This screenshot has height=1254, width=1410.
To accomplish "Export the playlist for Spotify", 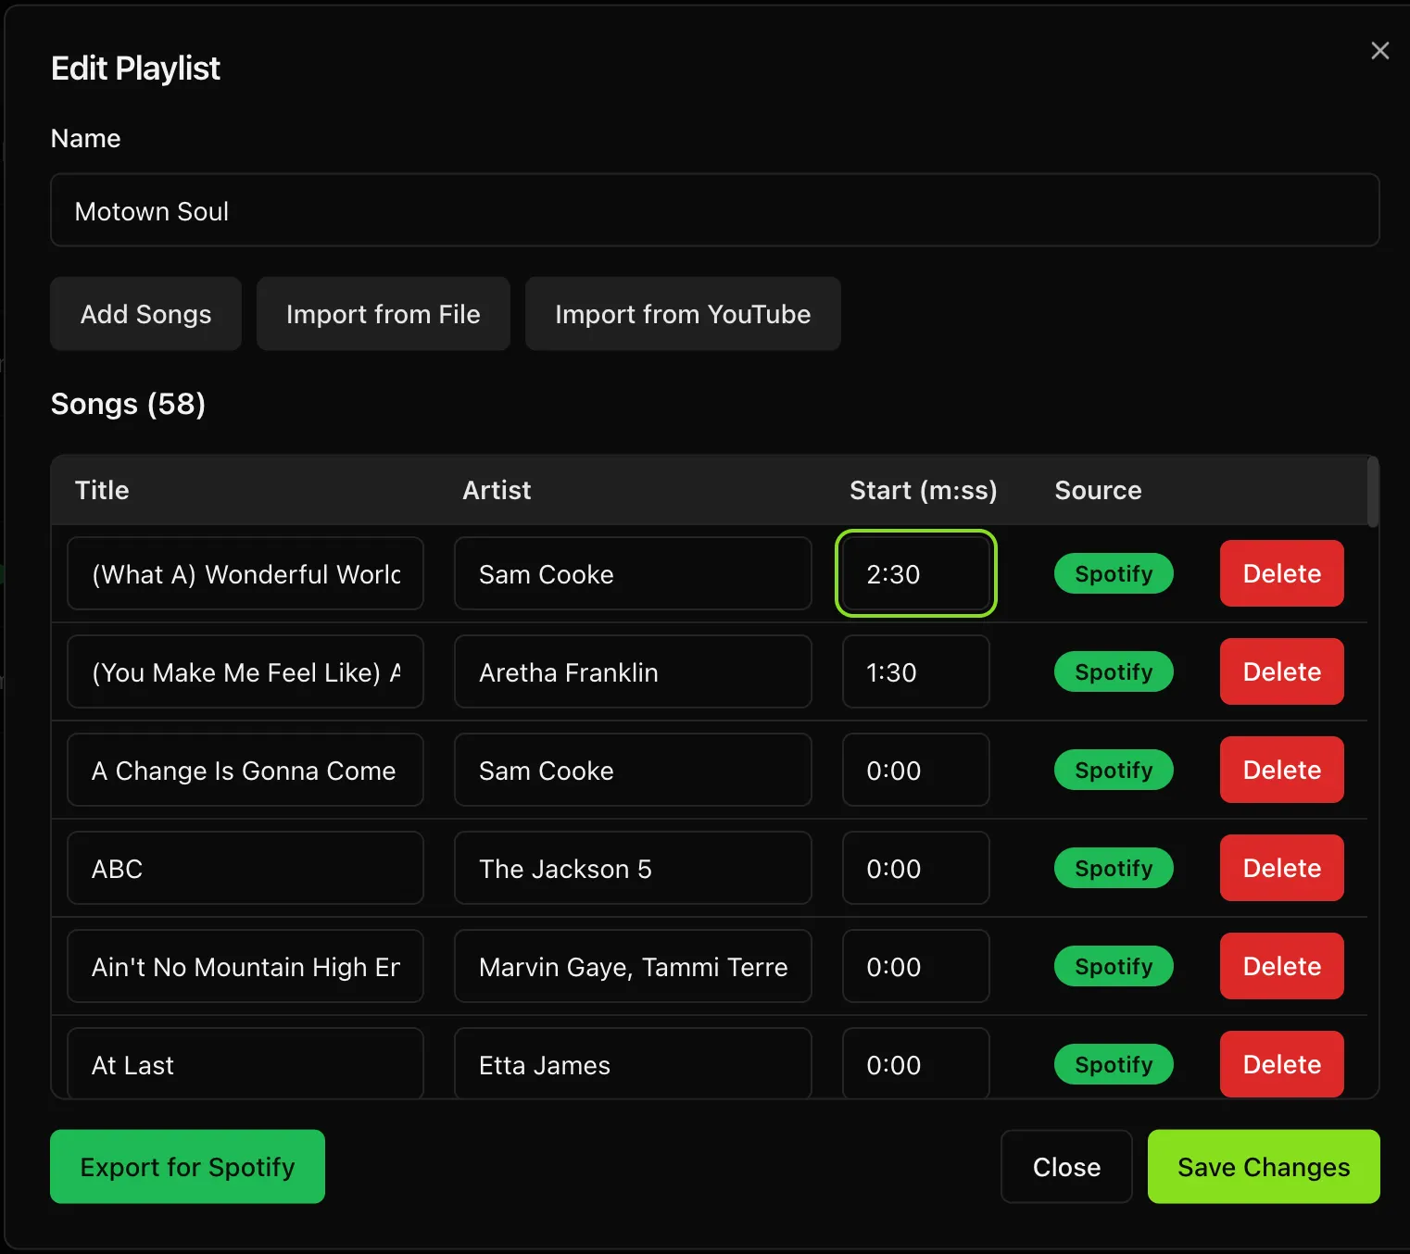I will (187, 1166).
